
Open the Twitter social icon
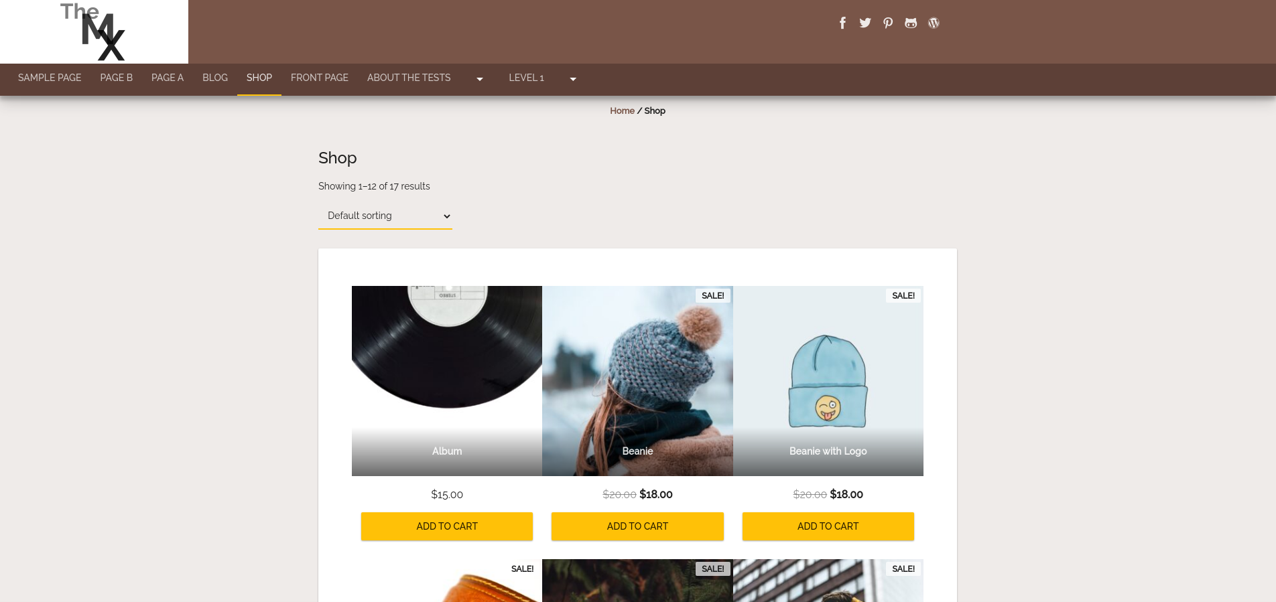865,23
